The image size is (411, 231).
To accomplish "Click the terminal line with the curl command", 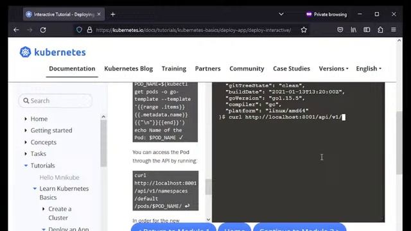I will pos(283,117).
